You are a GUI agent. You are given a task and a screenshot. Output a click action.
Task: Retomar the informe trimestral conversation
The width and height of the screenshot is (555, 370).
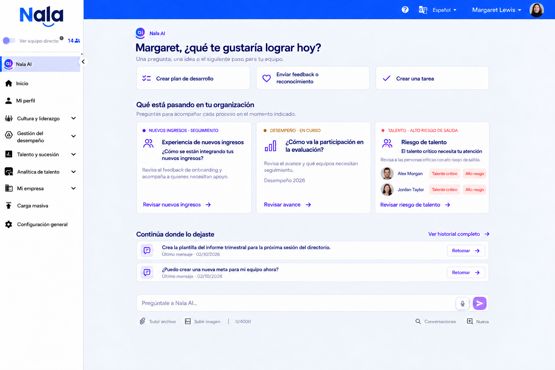pyautogui.click(x=466, y=250)
